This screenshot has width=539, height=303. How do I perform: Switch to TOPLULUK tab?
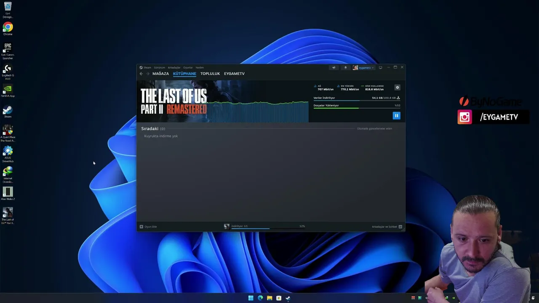point(210,74)
